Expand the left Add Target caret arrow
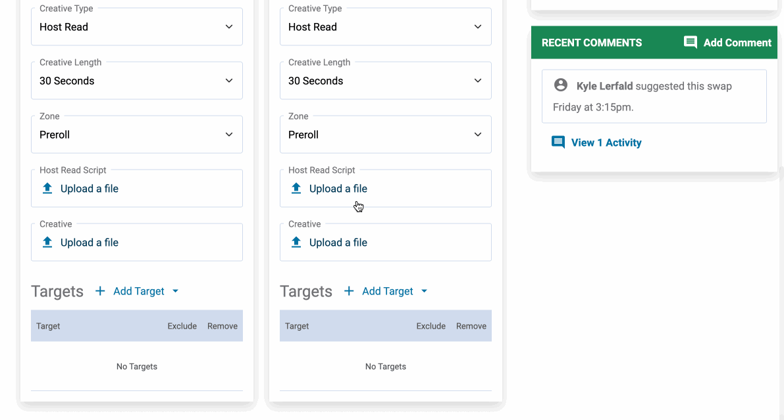784x420 pixels. pyautogui.click(x=175, y=291)
